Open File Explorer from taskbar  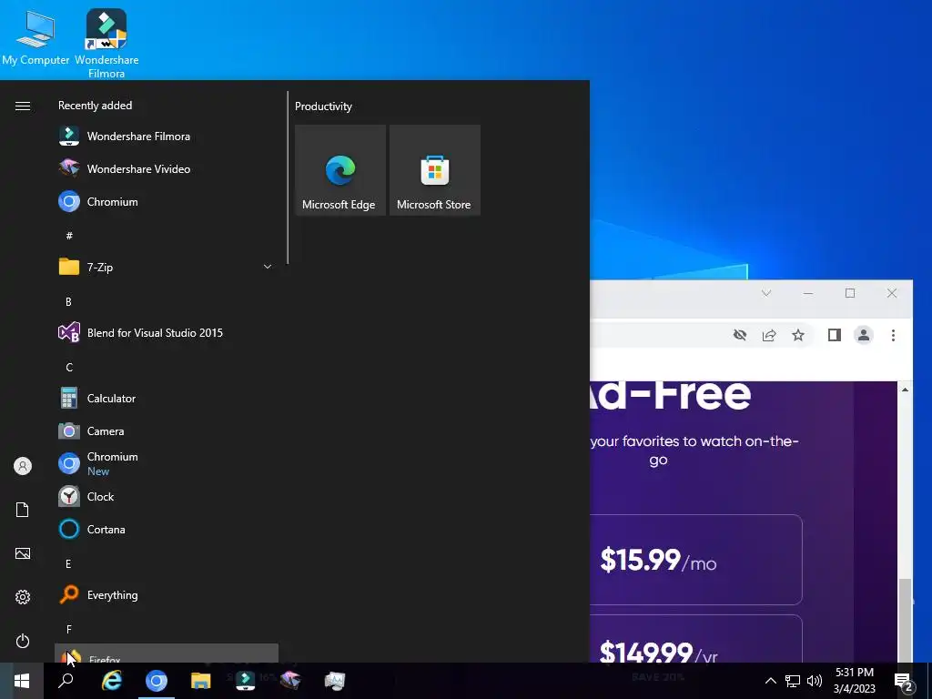[x=201, y=681]
